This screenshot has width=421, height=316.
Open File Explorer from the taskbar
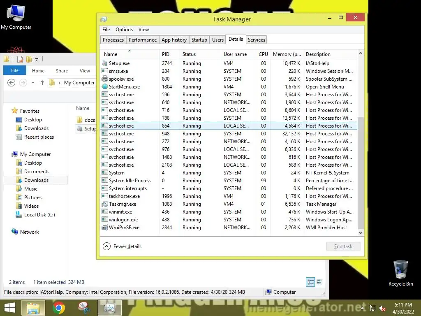point(33,308)
